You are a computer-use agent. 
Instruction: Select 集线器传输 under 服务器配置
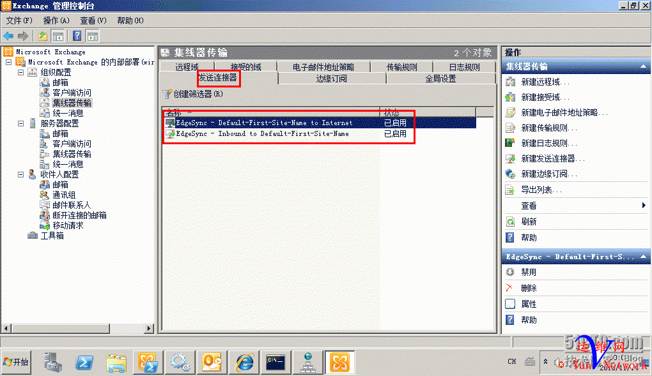point(72,154)
